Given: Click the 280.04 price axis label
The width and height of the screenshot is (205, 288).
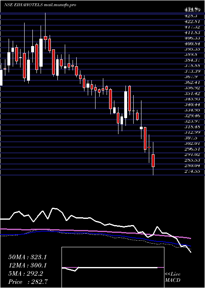Looking at the screenshot, I should (x=192, y=166).
